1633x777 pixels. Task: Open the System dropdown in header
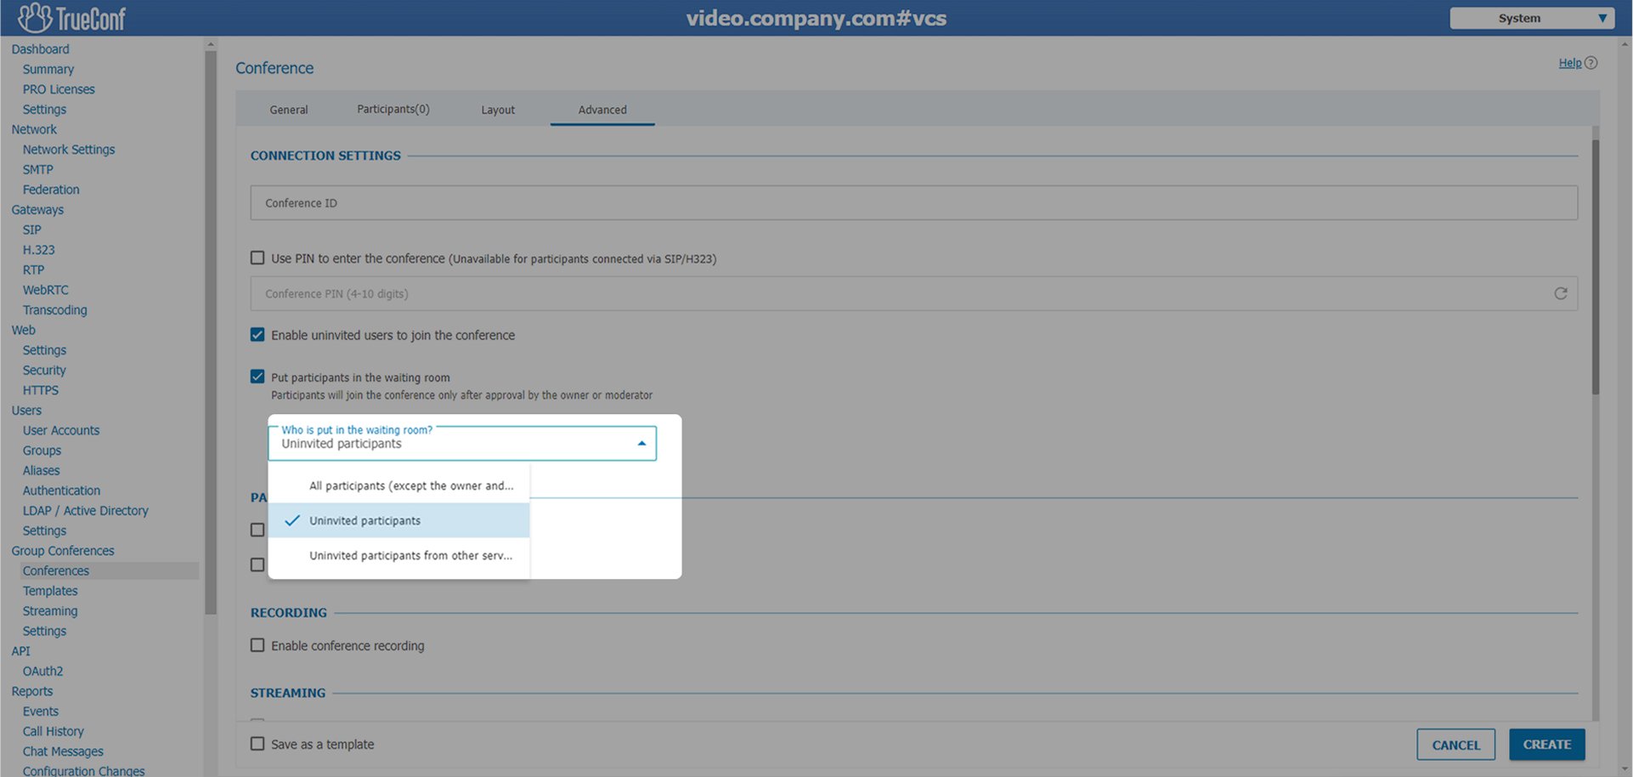(1532, 18)
